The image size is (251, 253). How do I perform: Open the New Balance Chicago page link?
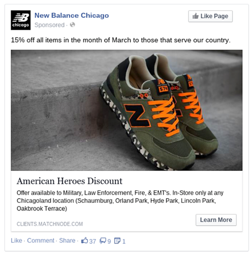(x=72, y=15)
